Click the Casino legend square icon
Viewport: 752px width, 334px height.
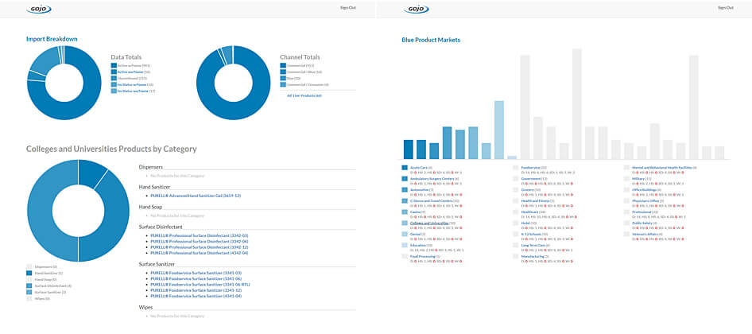[405, 212]
